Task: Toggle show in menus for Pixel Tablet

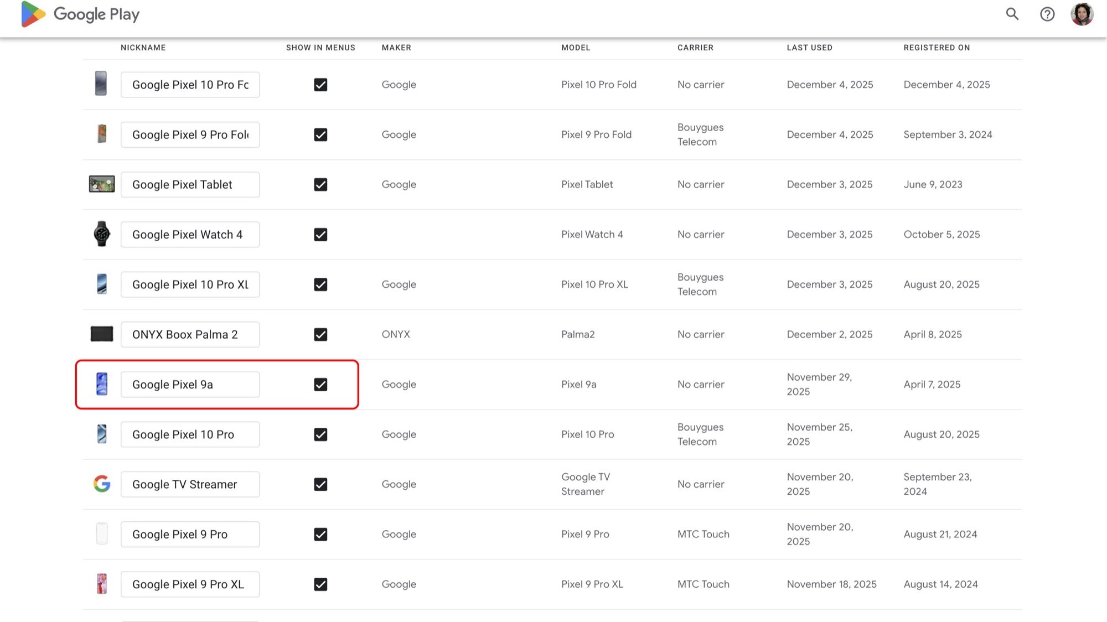Action: [320, 184]
